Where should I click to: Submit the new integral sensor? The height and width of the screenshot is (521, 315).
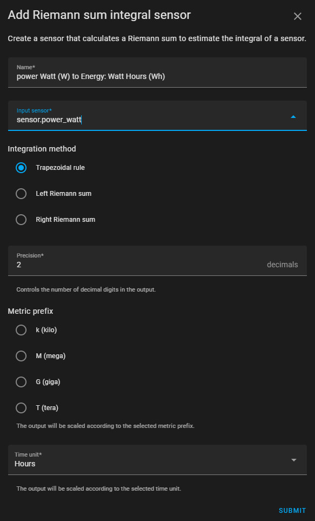point(292,510)
